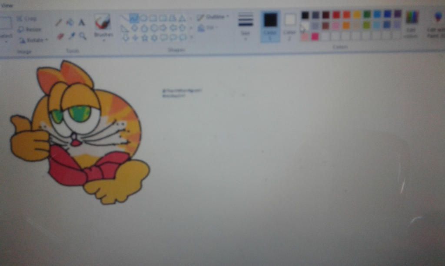
Task: Pick the lime green palette swatch
Action: pyautogui.click(x=367, y=25)
